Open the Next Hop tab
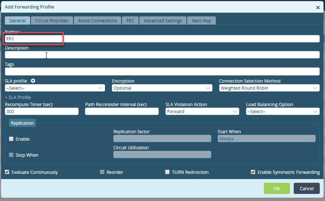Screen dimensions: 325x201 pyautogui.click(x=202, y=21)
